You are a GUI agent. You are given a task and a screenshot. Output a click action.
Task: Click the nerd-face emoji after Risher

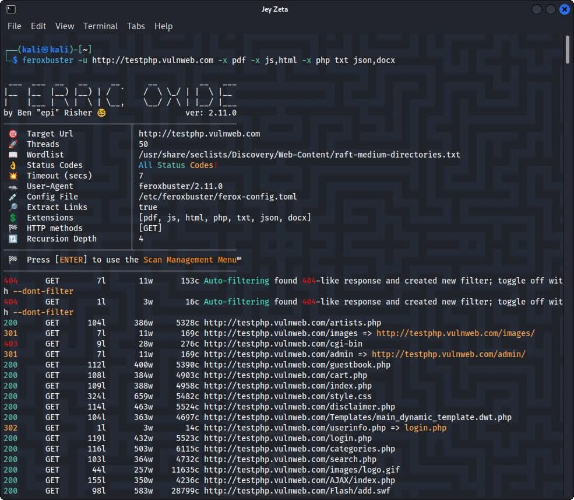coord(102,113)
